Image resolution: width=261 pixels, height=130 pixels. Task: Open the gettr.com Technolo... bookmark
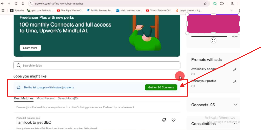coord(40,10)
